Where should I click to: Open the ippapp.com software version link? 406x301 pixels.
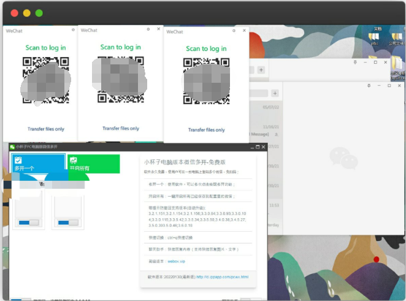pos(222,277)
